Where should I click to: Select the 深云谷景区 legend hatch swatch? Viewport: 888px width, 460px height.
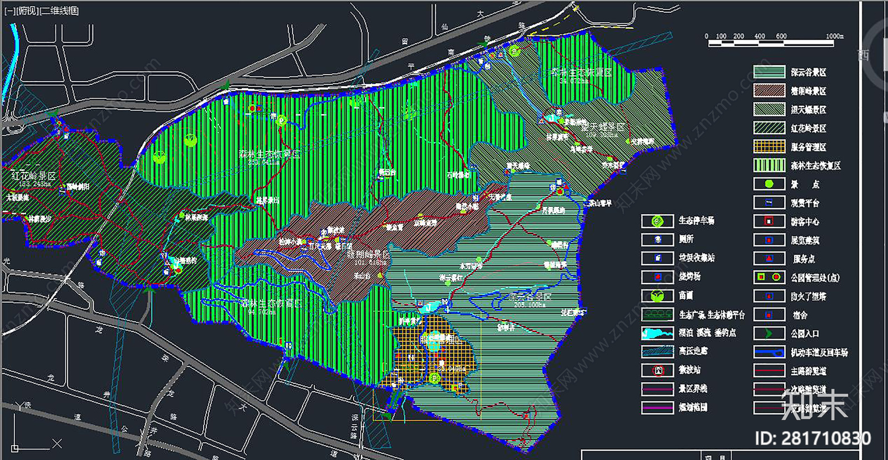coord(769,72)
